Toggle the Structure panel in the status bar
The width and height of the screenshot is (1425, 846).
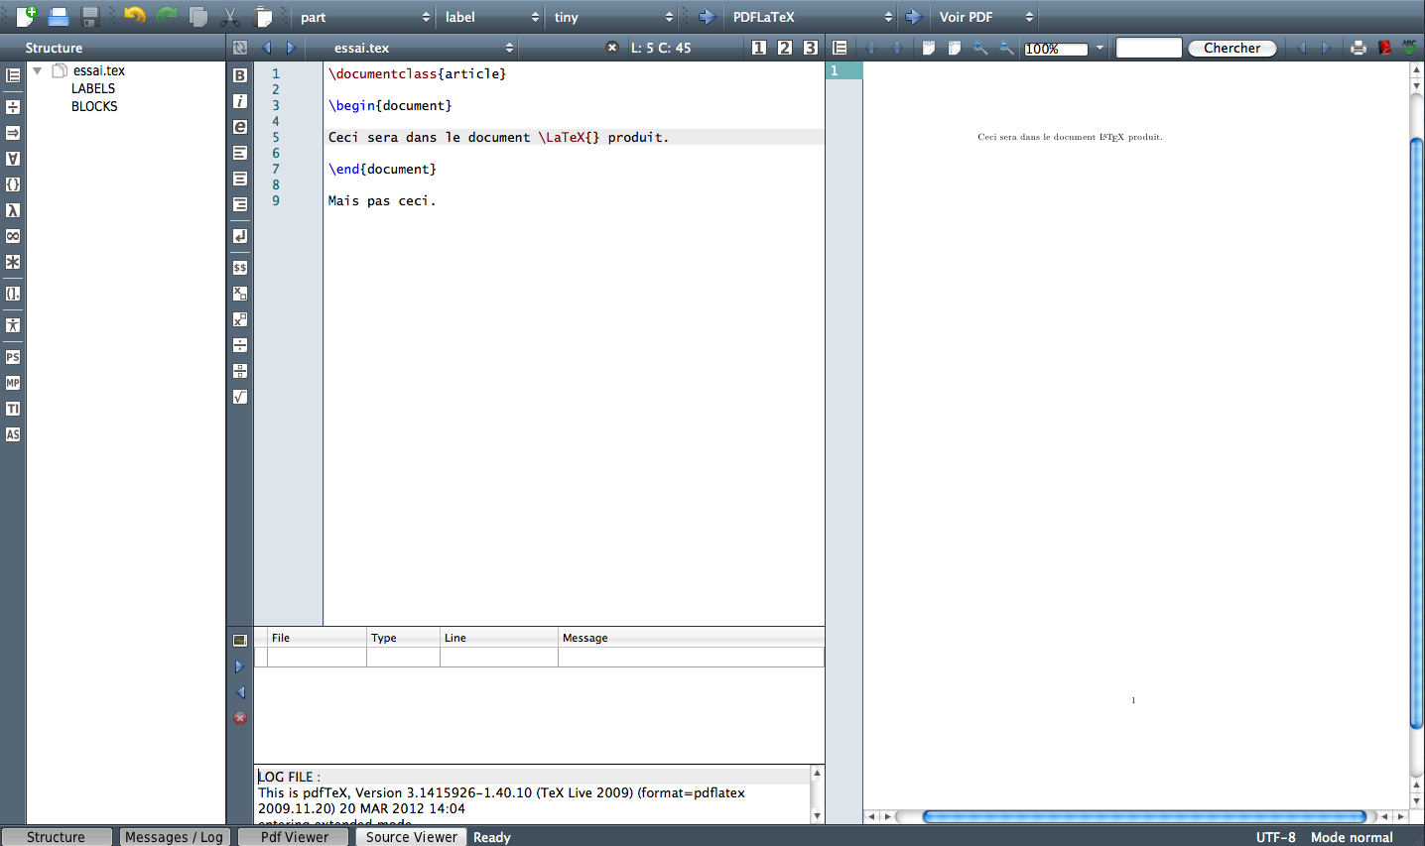pyautogui.click(x=56, y=837)
